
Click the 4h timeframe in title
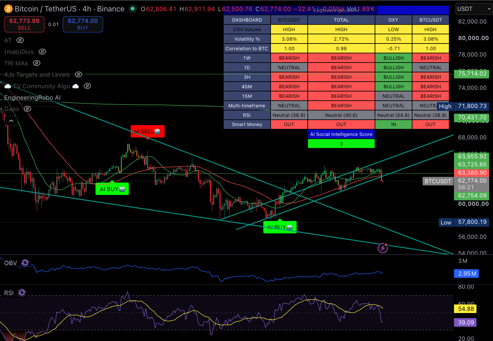87,9
